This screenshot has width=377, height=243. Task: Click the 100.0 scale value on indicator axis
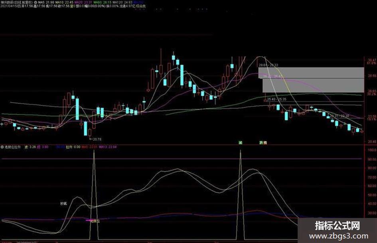[x=372, y=150]
